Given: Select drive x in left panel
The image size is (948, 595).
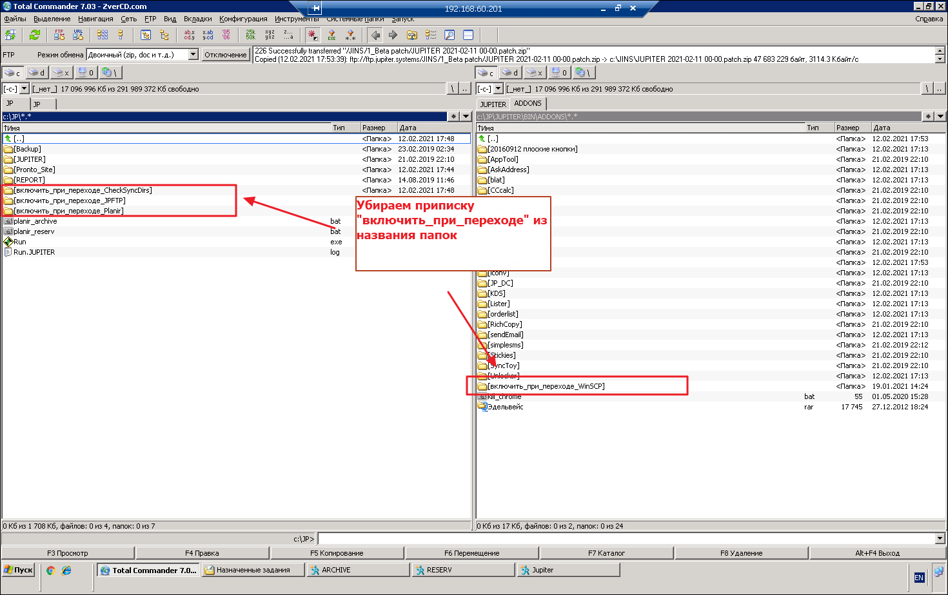Looking at the screenshot, I should click(61, 73).
